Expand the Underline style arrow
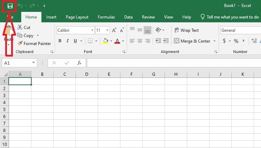Viewport: 261px width, 148px height. coord(81,41)
